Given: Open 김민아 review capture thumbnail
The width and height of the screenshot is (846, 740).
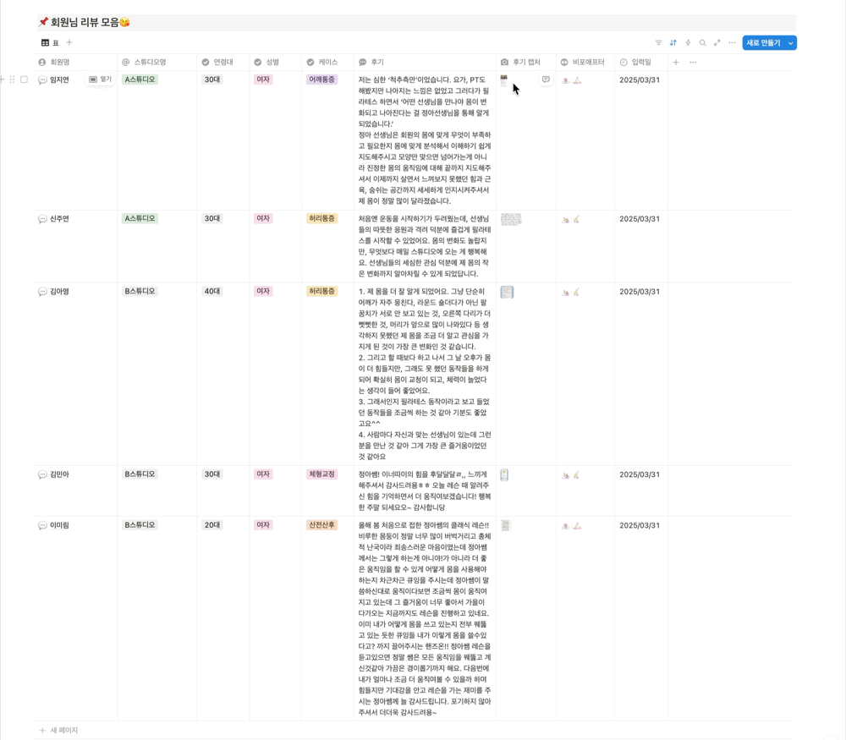Looking at the screenshot, I should pyautogui.click(x=504, y=474).
